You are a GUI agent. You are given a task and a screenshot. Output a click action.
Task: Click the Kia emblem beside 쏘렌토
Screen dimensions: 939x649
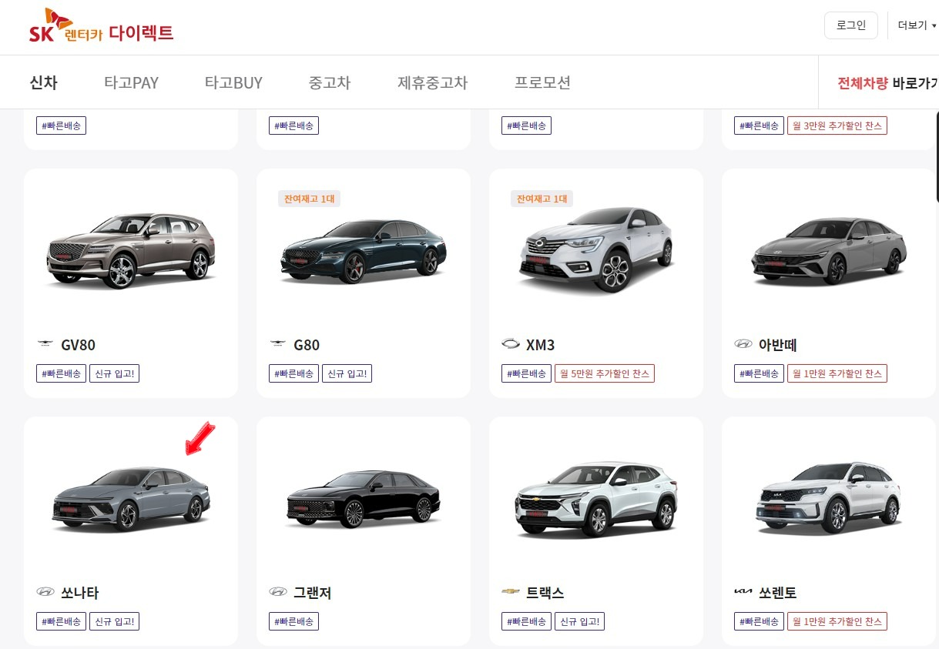click(x=743, y=592)
